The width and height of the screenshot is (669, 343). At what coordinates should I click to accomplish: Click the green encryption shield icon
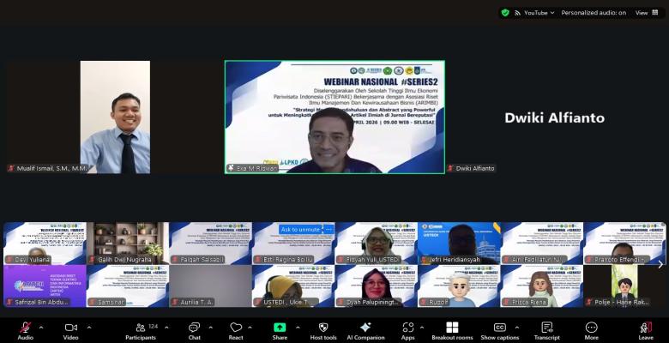pos(505,13)
